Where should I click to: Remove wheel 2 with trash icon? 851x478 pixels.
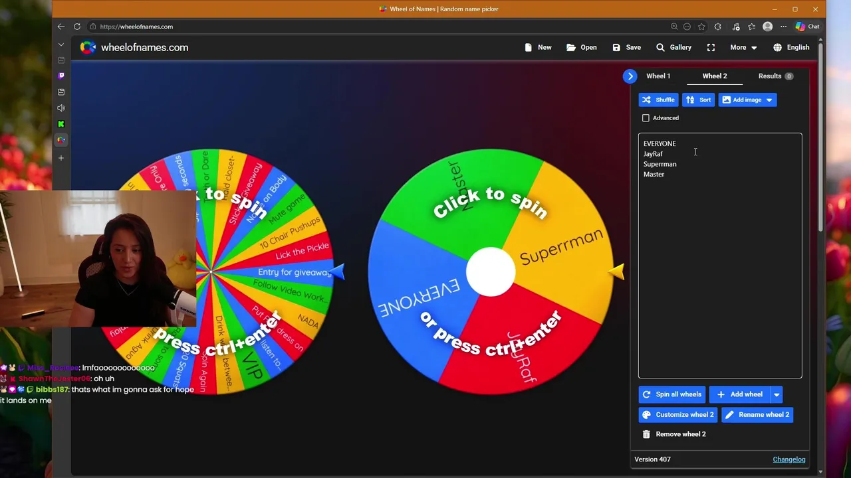tap(646, 434)
